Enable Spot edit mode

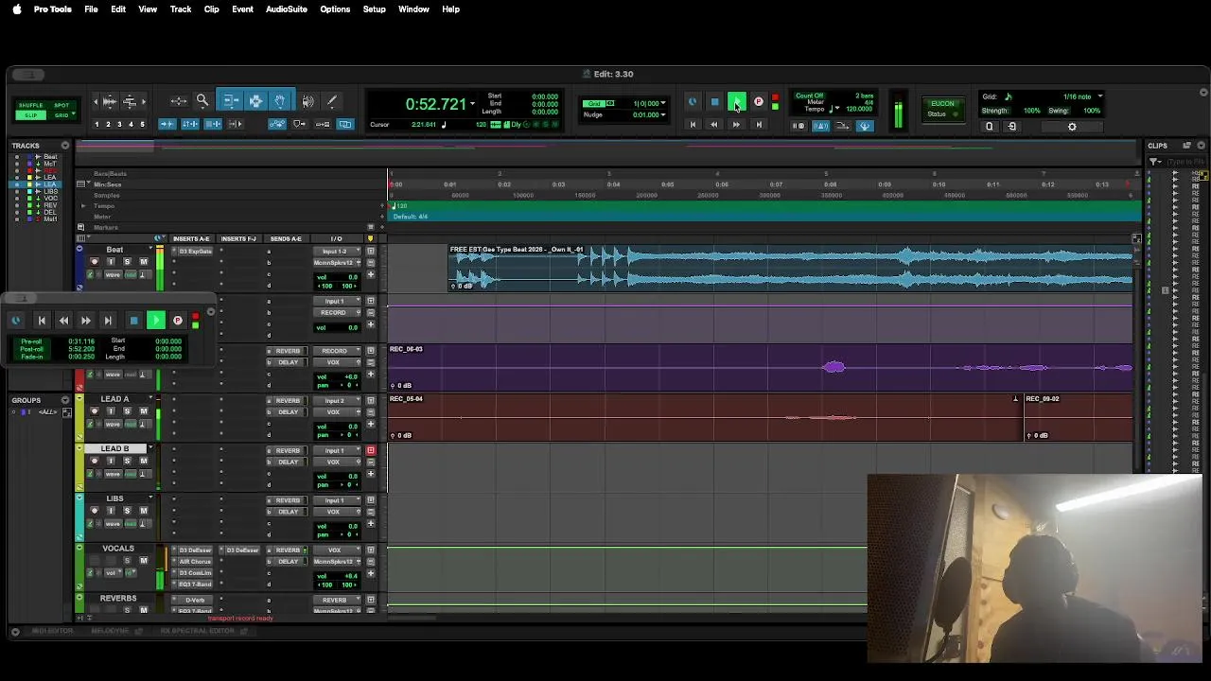point(61,105)
